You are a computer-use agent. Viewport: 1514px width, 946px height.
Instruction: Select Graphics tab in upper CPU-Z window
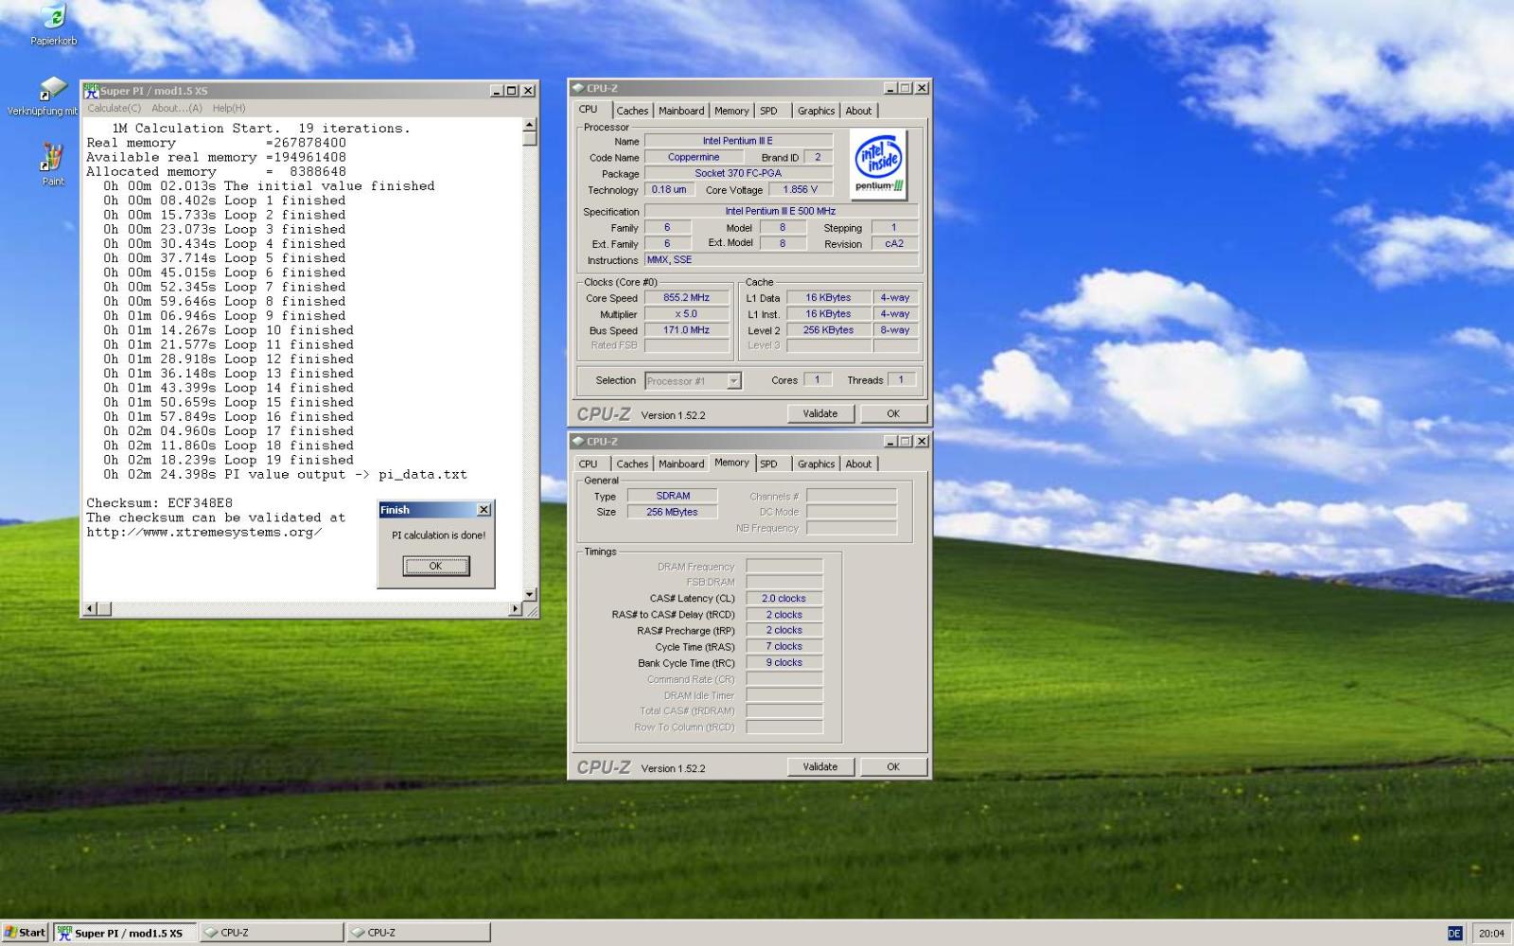click(x=816, y=111)
